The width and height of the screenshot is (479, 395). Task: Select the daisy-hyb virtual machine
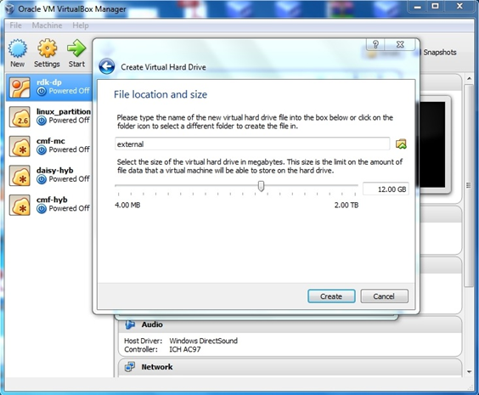click(x=49, y=175)
